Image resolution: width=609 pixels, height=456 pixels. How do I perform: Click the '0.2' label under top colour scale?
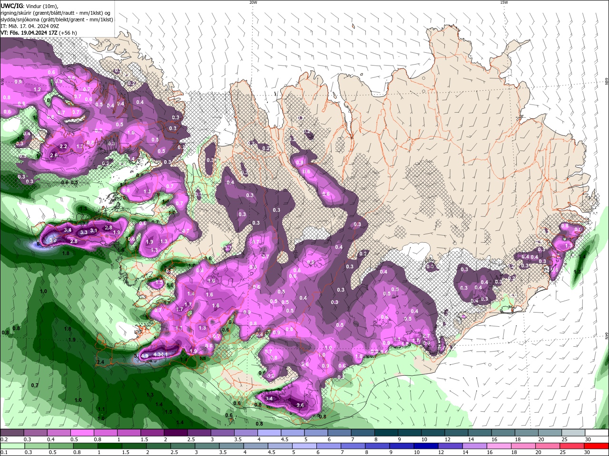click(x=3, y=439)
